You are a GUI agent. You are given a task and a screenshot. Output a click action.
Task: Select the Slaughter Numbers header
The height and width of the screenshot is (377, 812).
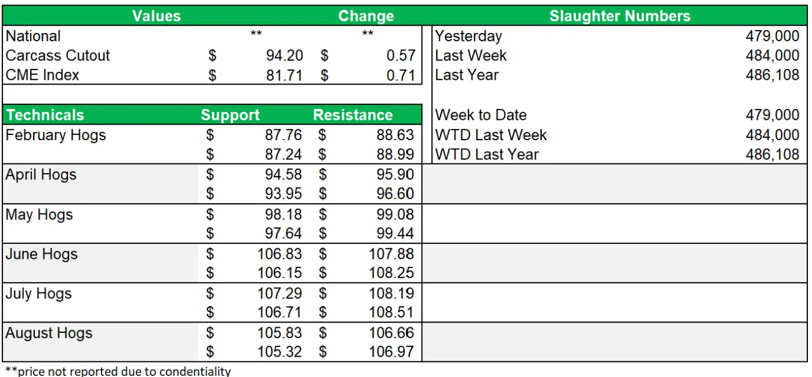[619, 16]
